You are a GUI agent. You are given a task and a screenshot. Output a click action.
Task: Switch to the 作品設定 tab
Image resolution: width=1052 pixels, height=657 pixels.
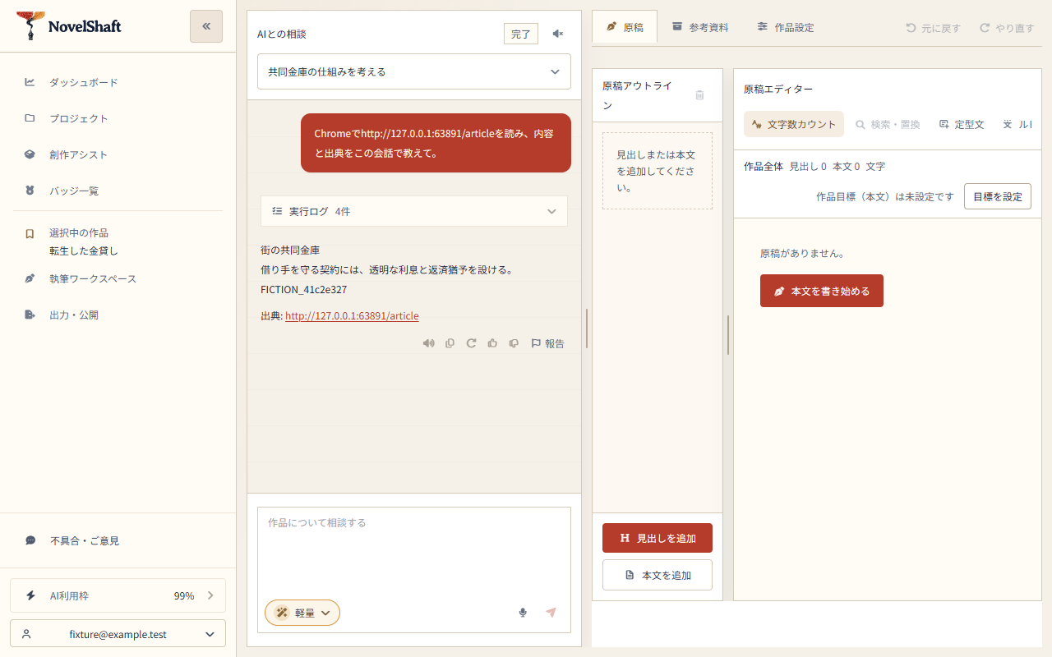coord(786,27)
